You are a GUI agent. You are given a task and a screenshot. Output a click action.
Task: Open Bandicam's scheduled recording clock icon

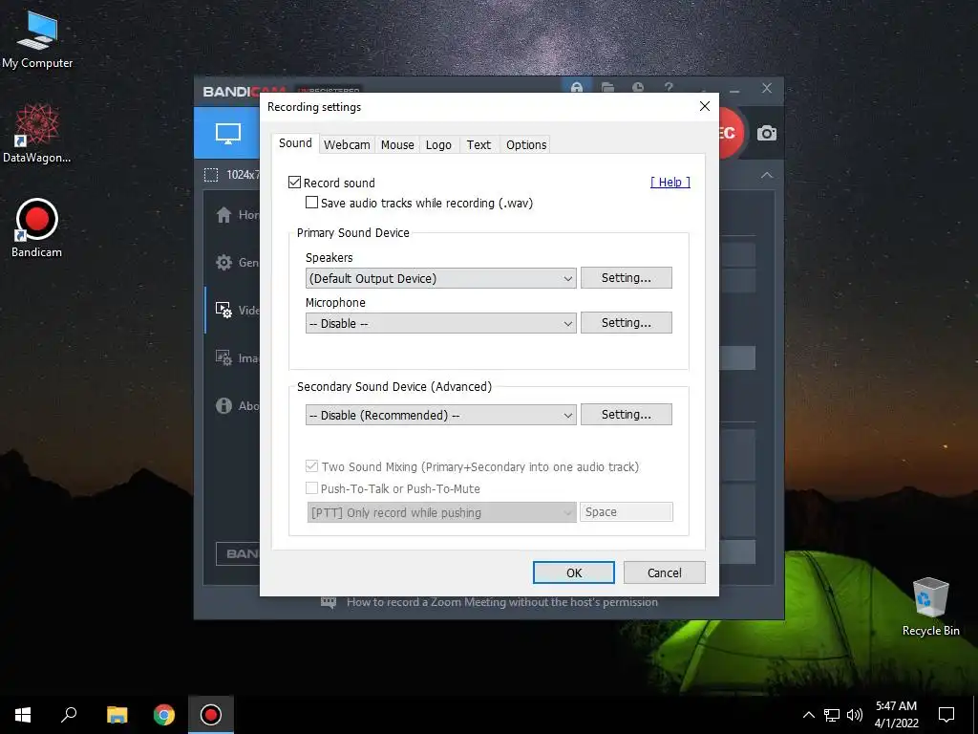(x=637, y=87)
